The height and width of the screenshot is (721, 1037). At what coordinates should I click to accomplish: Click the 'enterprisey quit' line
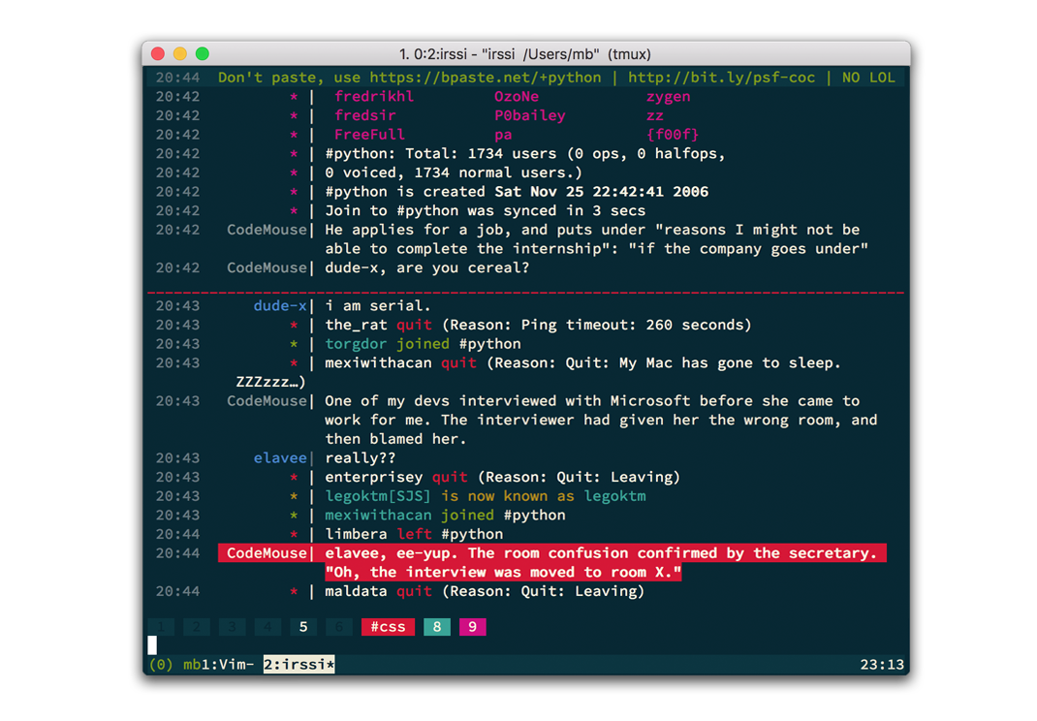click(502, 478)
